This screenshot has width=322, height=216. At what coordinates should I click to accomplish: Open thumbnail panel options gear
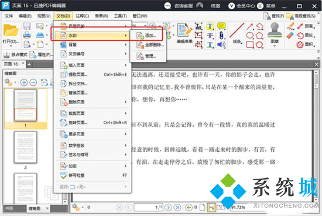pos(9,82)
